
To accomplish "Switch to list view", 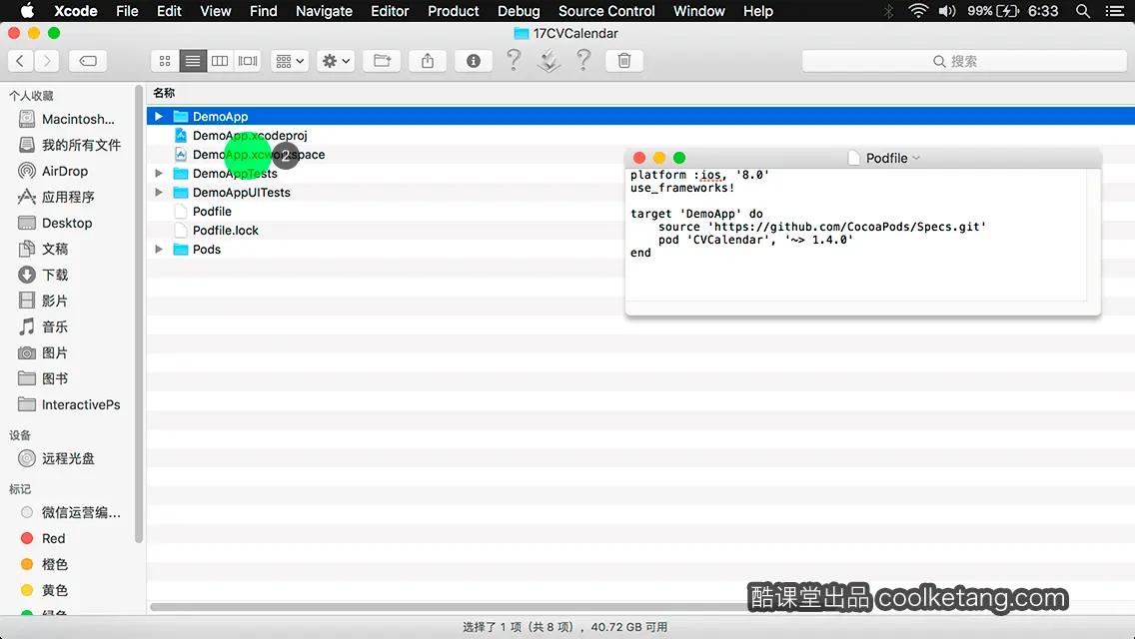I will [193, 61].
